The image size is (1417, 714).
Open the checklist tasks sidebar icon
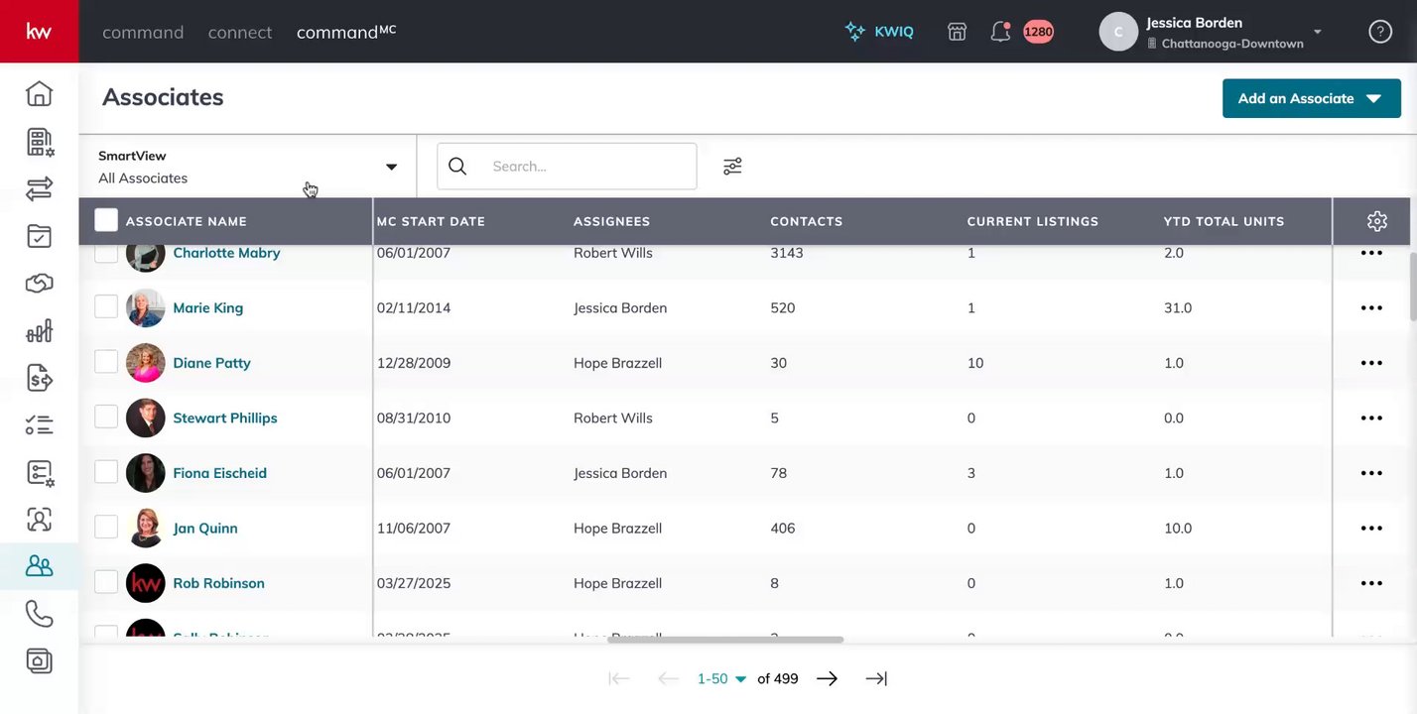pos(39,424)
